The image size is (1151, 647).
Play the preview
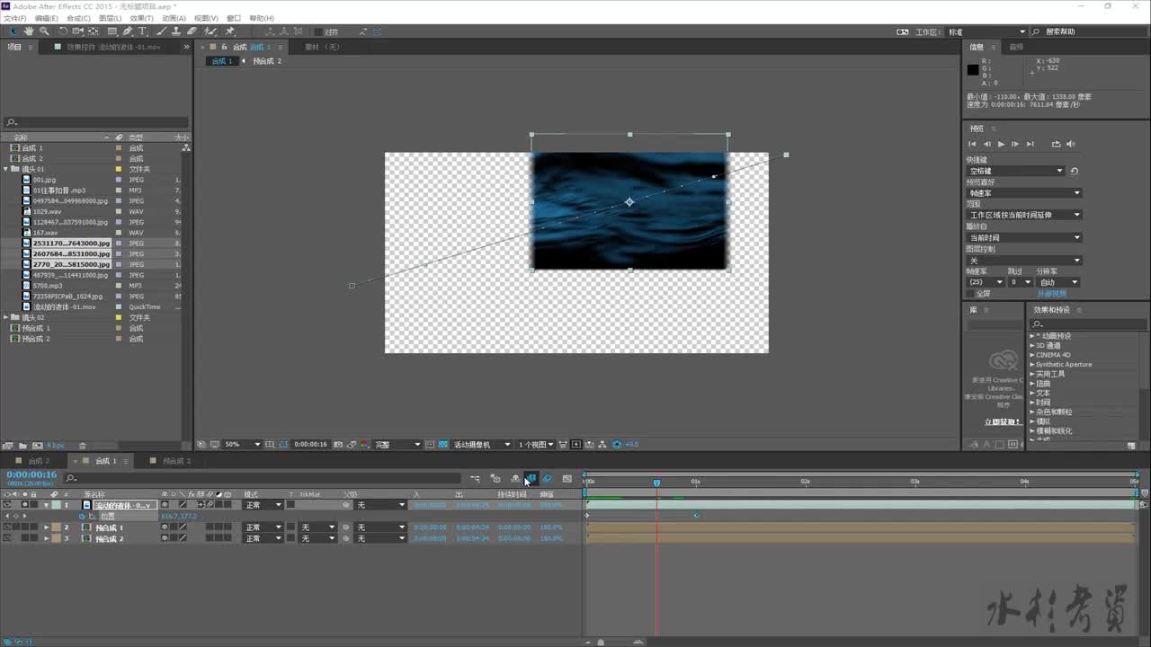(x=1001, y=144)
